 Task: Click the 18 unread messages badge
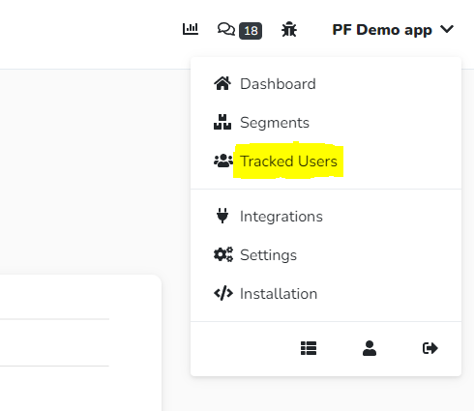251,31
